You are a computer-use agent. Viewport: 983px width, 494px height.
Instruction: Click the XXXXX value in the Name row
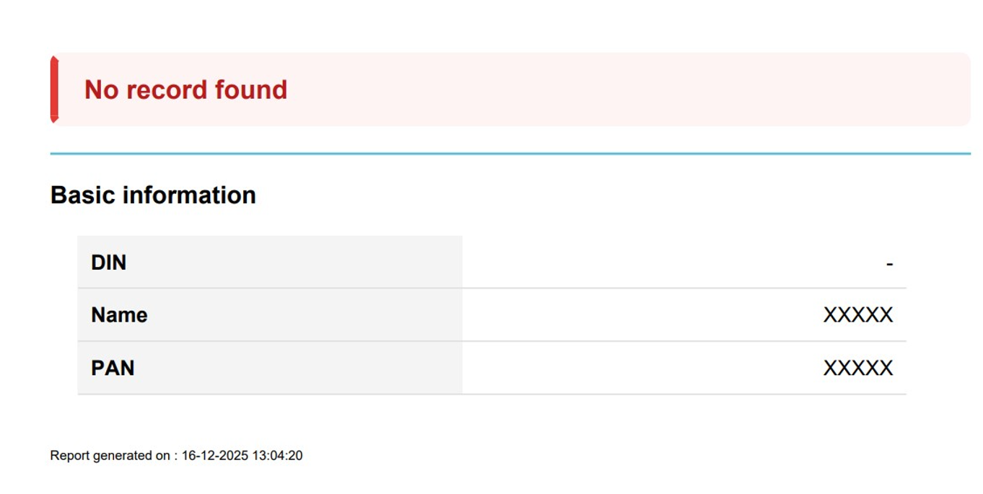click(858, 315)
